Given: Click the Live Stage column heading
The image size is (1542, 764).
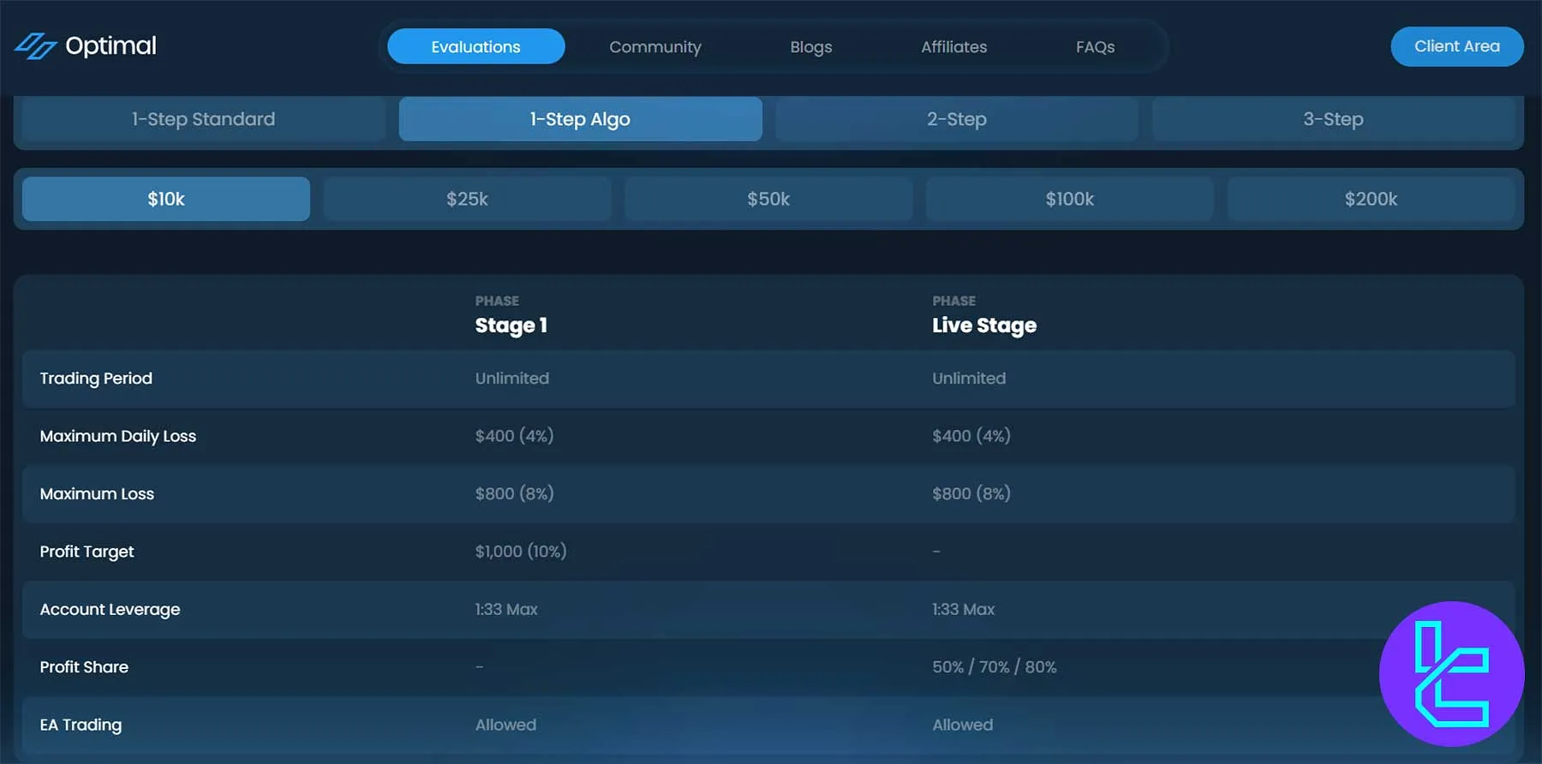Looking at the screenshot, I should pos(983,325).
